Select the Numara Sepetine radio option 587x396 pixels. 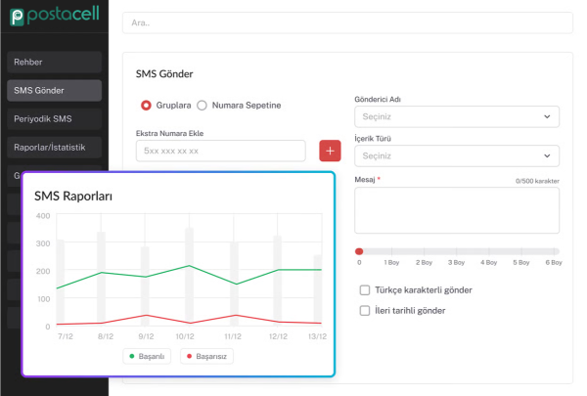click(203, 105)
